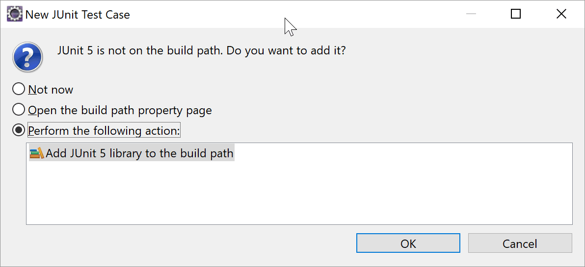Select "Perform the following action" radio button
Screen dimensions: 585x267
(19, 131)
